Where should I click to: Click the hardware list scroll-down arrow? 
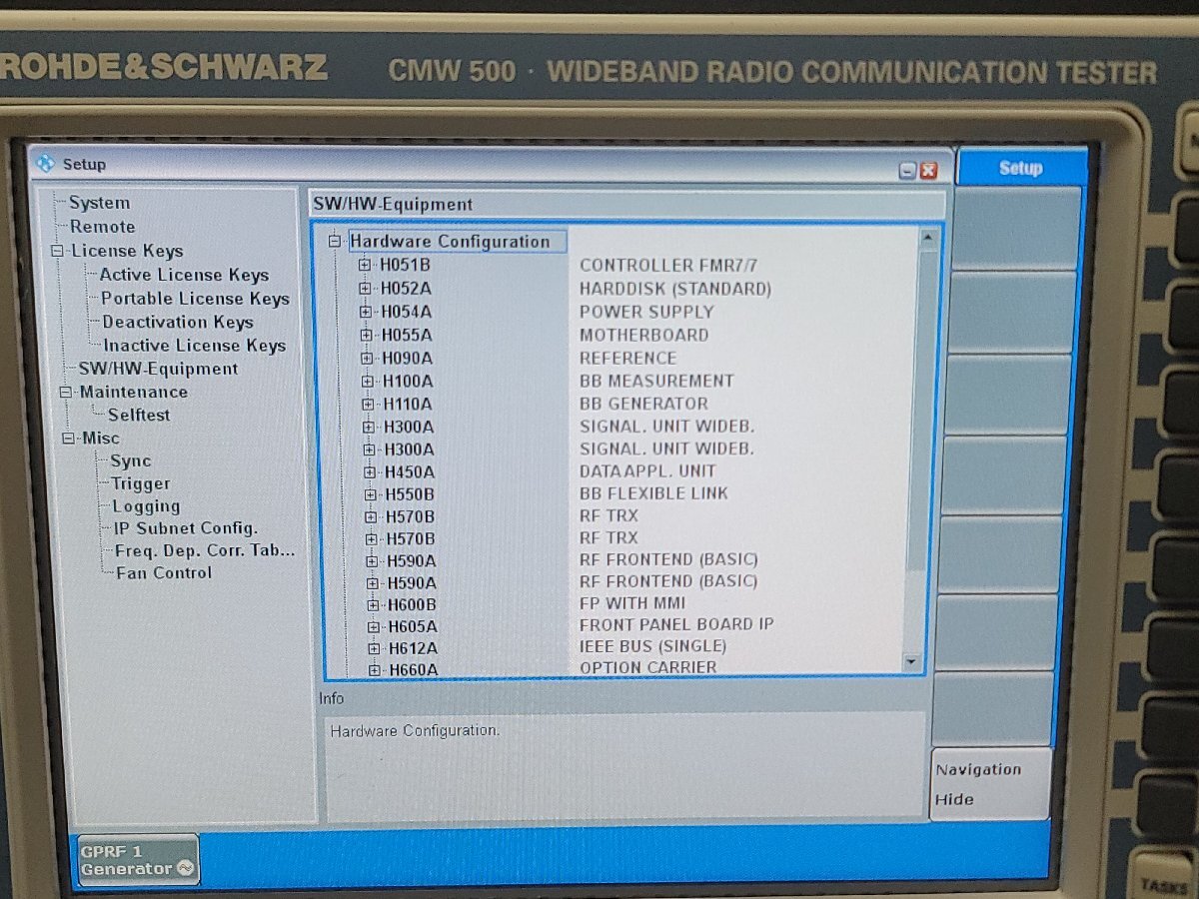910,661
